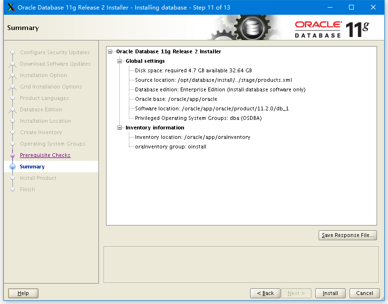This screenshot has width=388, height=304.
Task: Click the Install button
Action: click(x=330, y=293)
